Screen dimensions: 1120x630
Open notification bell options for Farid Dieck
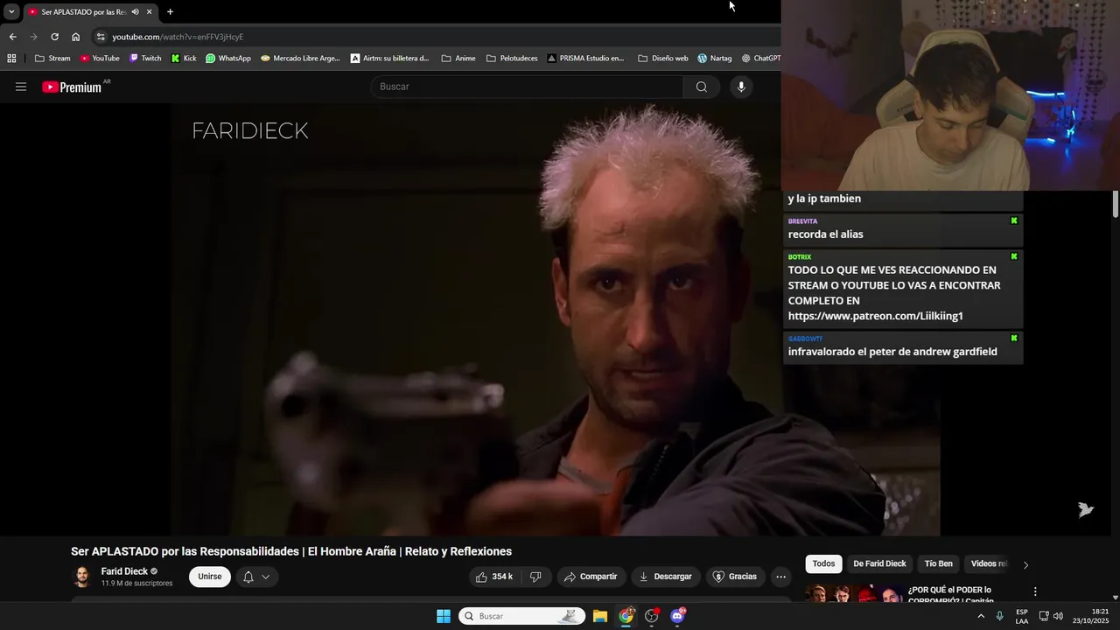(256, 577)
